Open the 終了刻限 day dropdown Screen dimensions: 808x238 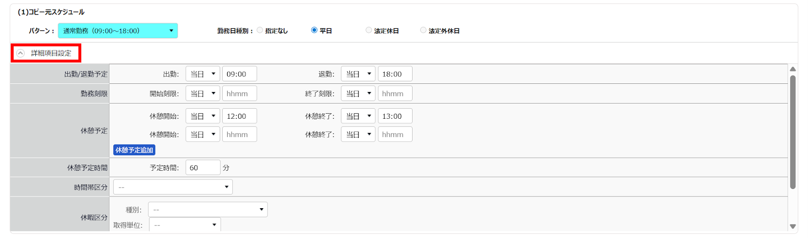pos(358,93)
